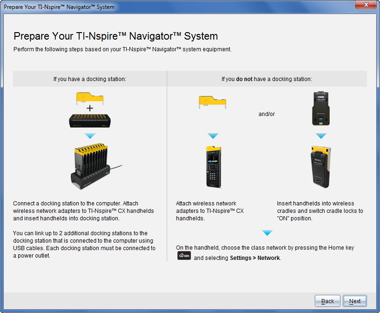Viewport: 380px width, 313px height.
Task: Click the 'Settings > Network' bold text
Action: [x=255, y=258]
